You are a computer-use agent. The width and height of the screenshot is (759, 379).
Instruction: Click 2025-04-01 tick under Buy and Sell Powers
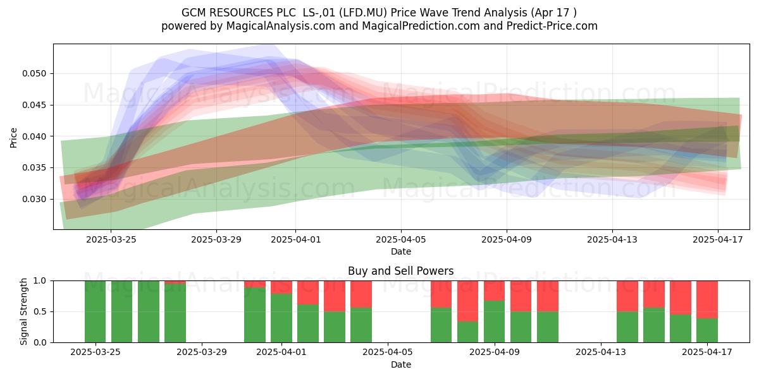(x=281, y=352)
